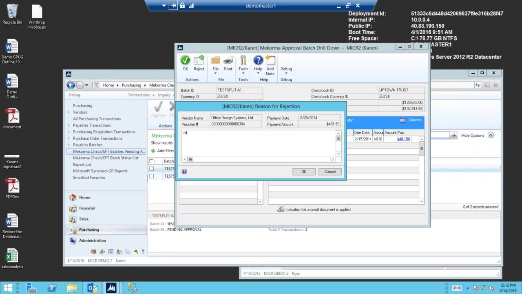Click the Due Date column header
The image size is (522, 294).
tap(362, 133)
